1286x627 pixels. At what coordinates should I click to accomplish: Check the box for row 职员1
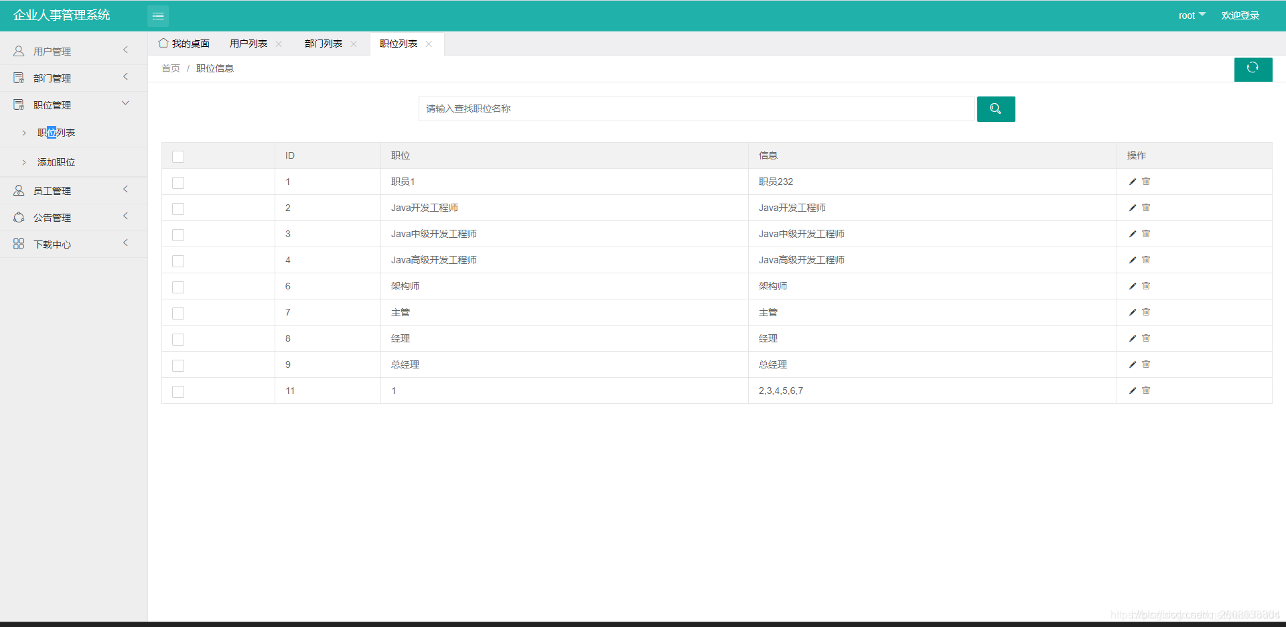(178, 183)
